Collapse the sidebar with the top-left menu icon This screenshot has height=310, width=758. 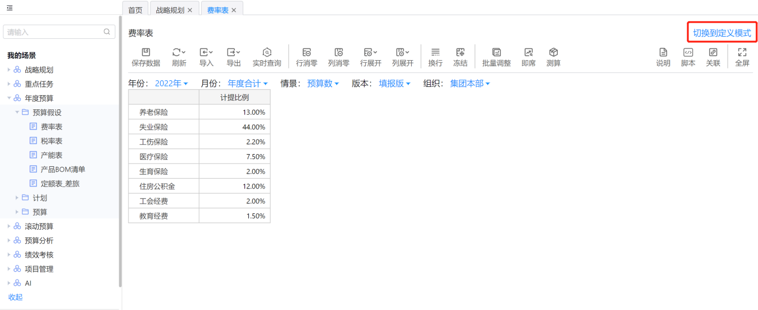tap(10, 8)
